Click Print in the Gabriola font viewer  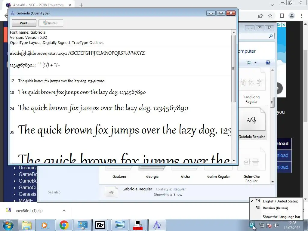click(x=24, y=23)
